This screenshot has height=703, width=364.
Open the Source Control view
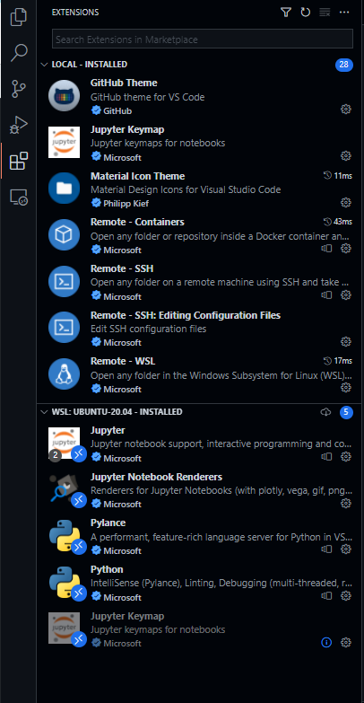pyautogui.click(x=18, y=89)
